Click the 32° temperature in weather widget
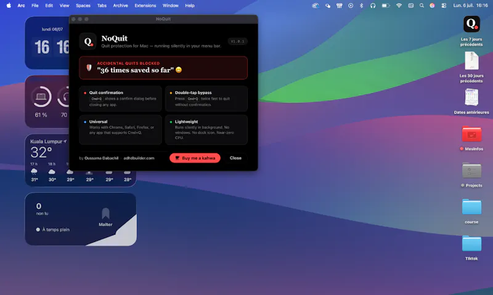The height and width of the screenshot is (295, 493). tap(41, 153)
